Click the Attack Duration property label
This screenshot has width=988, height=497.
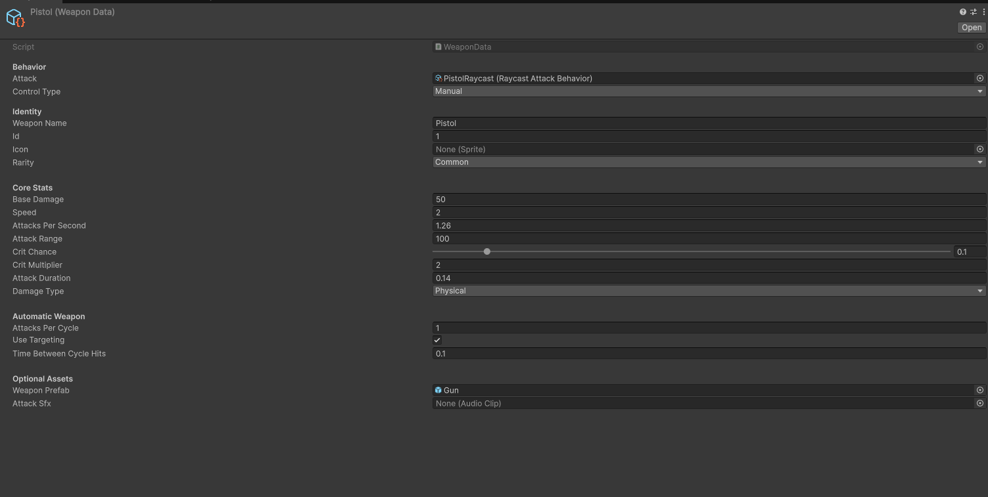point(41,278)
